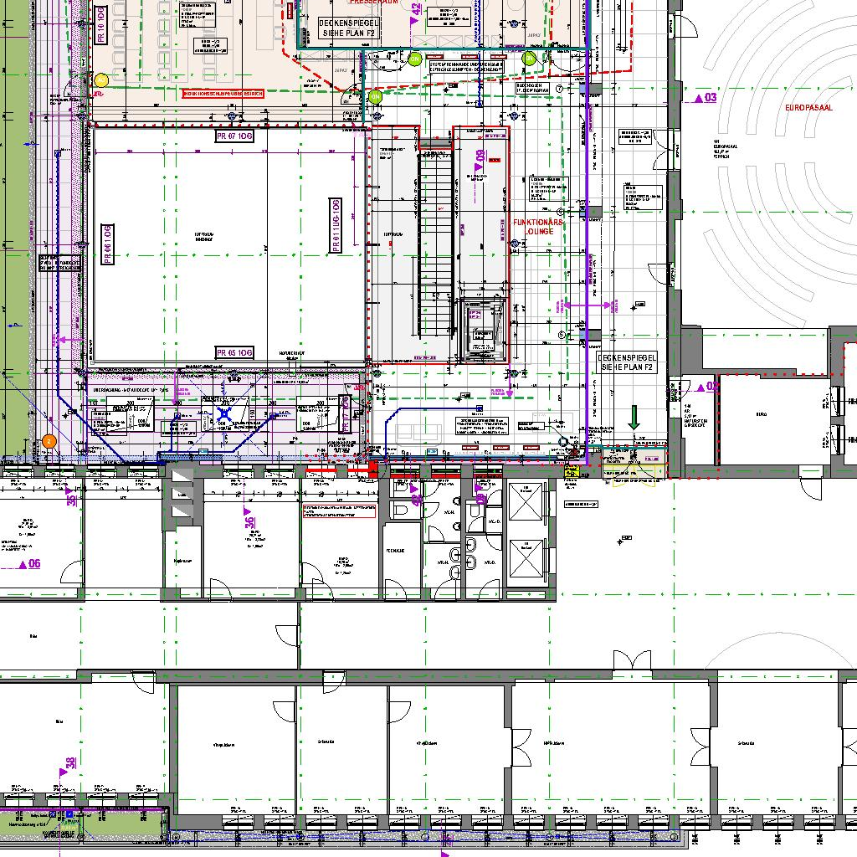
Task: Click the red-boxed Estrich floor note
Action: point(223,94)
